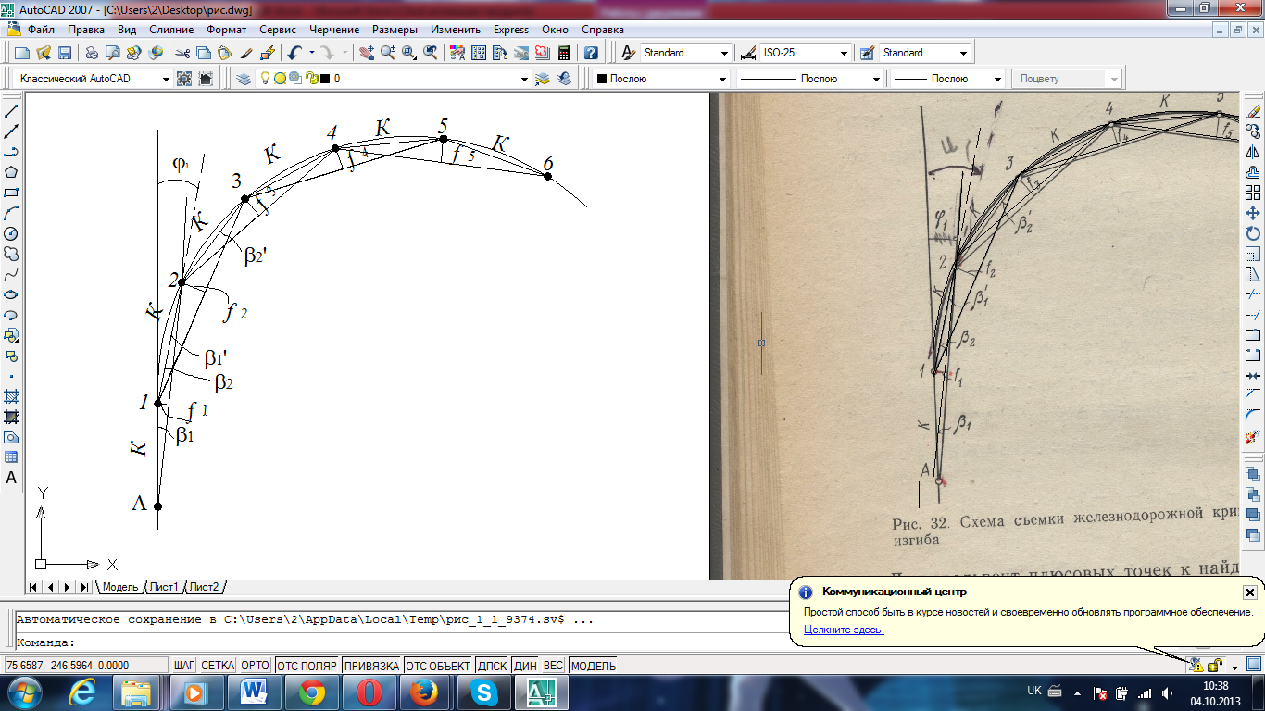Open the Express menu
1265x711 pixels.
tap(510, 30)
